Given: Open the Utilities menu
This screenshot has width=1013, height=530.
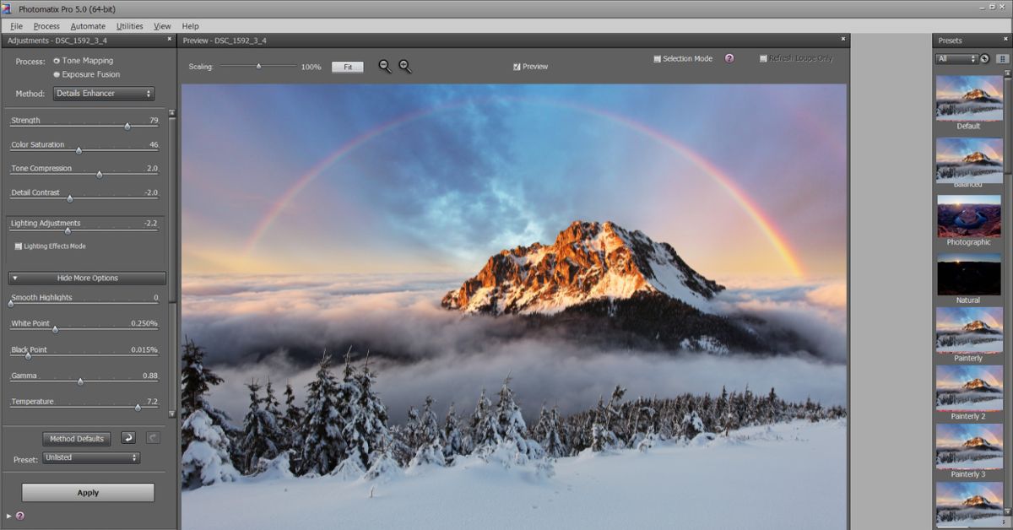Looking at the screenshot, I should click(130, 26).
